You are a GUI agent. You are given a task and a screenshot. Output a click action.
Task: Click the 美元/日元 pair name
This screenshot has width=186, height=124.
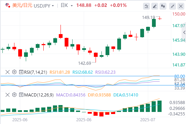point(22,6)
